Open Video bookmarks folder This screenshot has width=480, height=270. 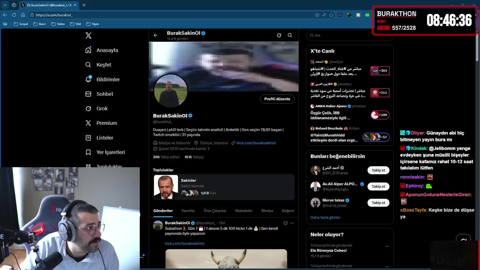click(x=58, y=24)
